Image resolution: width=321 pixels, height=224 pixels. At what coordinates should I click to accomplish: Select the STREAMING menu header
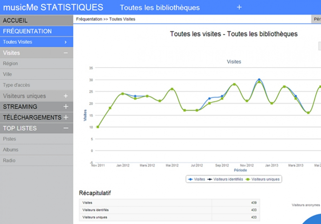tap(36, 106)
